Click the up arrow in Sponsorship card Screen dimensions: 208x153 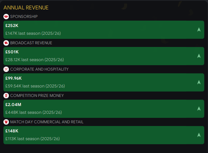tap(199, 30)
